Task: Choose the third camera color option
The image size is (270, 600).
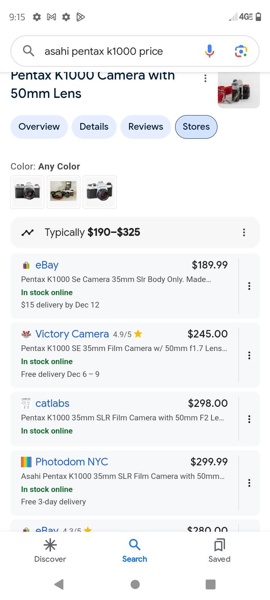Action: point(100,192)
